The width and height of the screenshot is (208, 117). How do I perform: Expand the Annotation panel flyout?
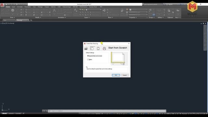tap(62, 17)
